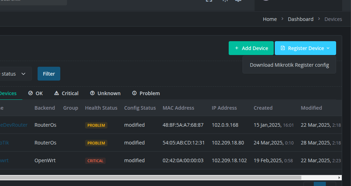Sort by MAC Address column header
This screenshot has width=351, height=186.
pyautogui.click(x=178, y=108)
